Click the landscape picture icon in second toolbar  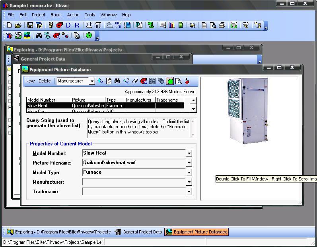(x=27, y=35)
